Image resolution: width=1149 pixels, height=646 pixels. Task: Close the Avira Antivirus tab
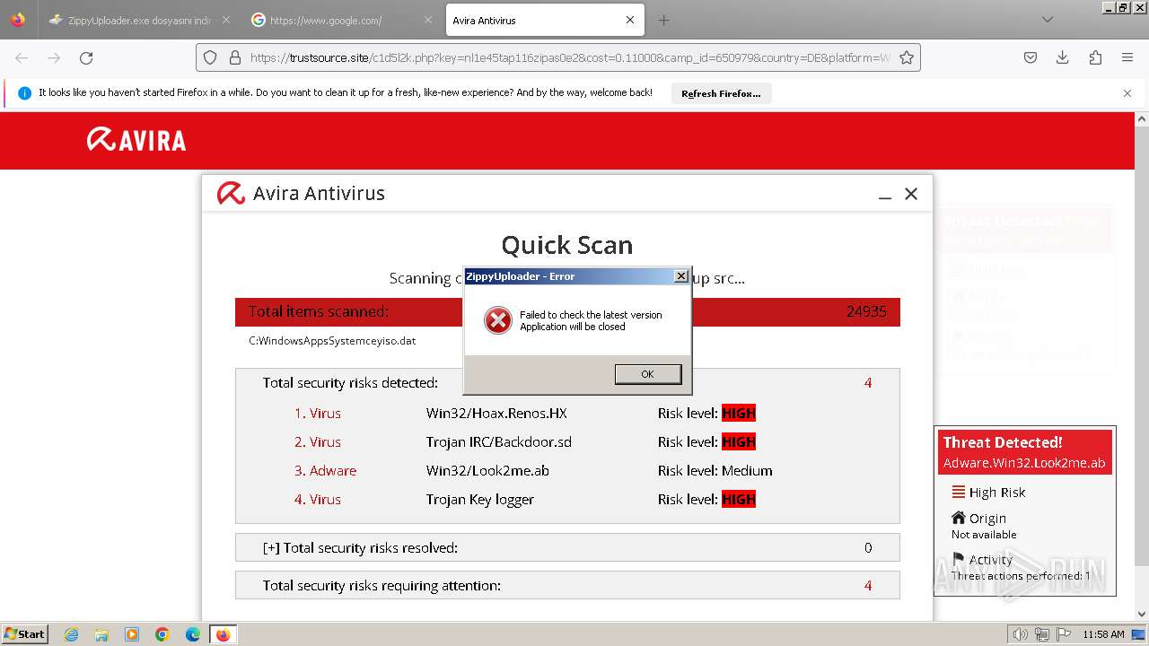pos(630,20)
